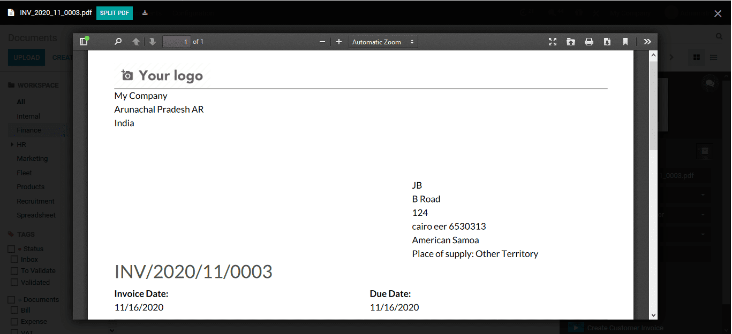Viewport: 732px width, 334px height.
Task: Open the Automatic Zoom dropdown
Action: [383, 42]
